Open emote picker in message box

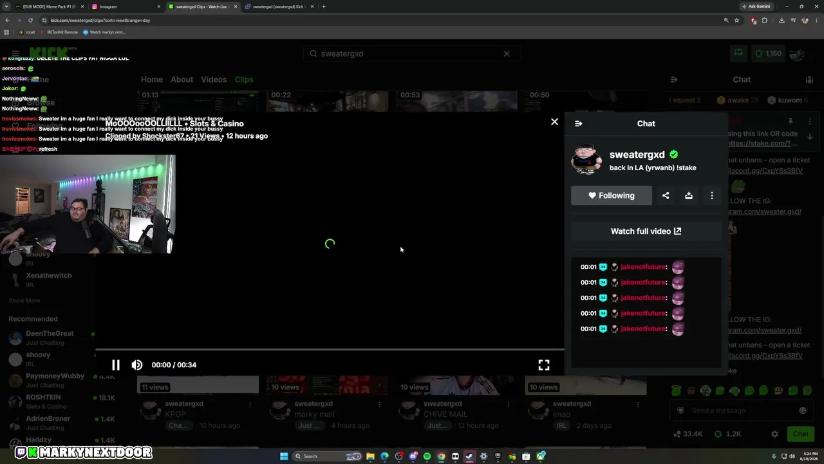(803, 411)
